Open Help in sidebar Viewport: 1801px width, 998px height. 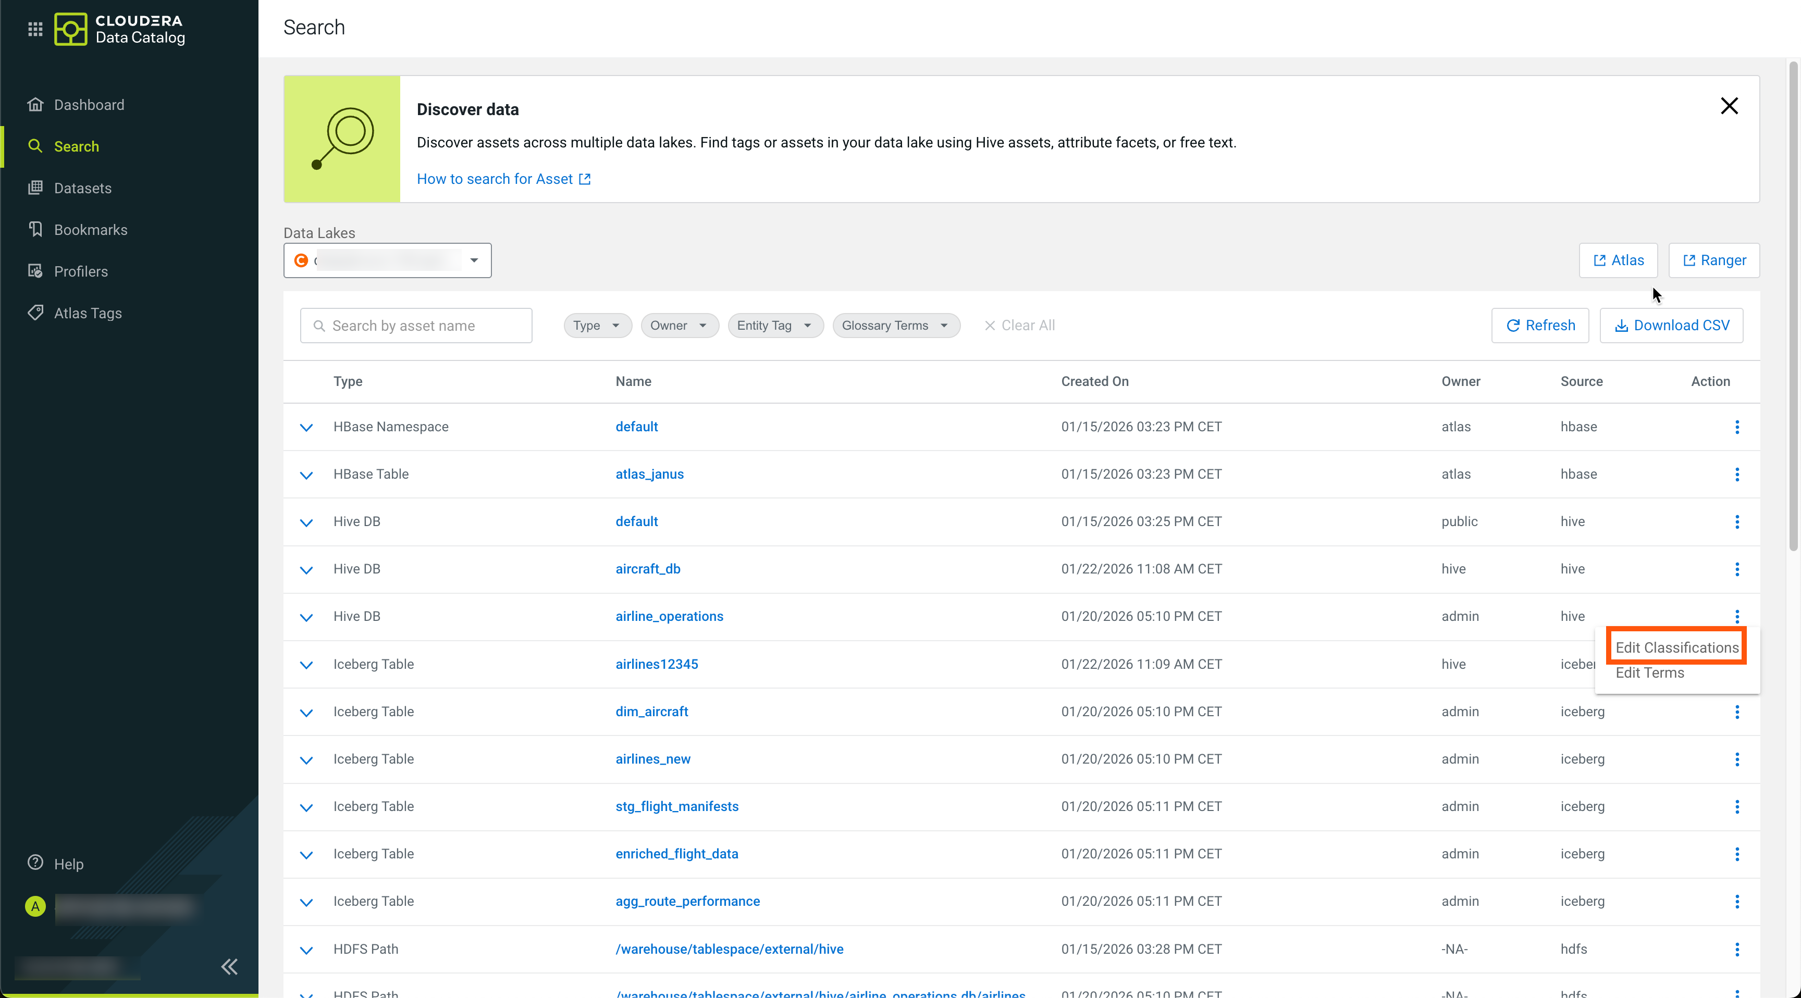(68, 864)
